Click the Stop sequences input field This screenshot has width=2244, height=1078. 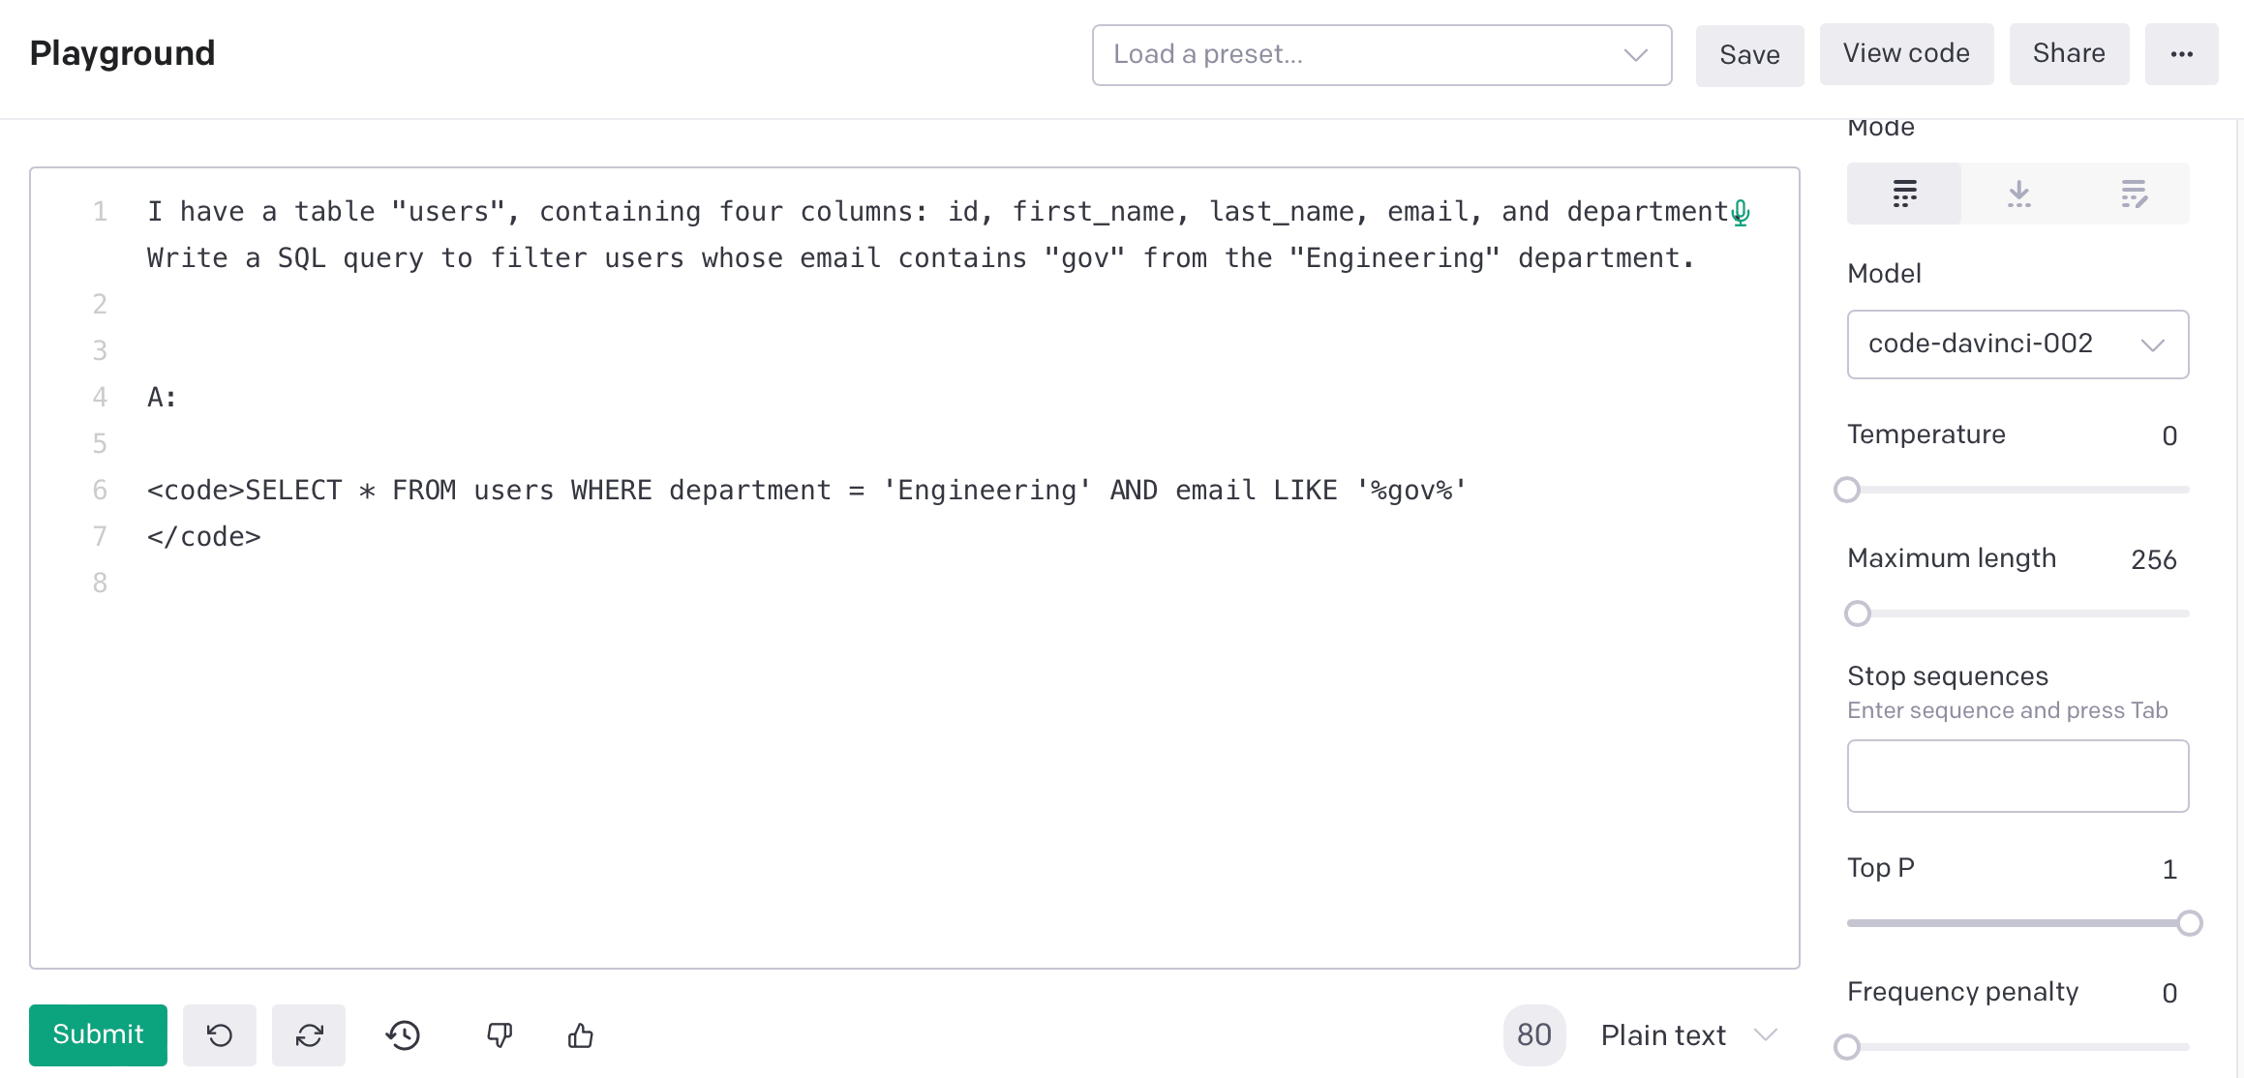tap(2017, 775)
